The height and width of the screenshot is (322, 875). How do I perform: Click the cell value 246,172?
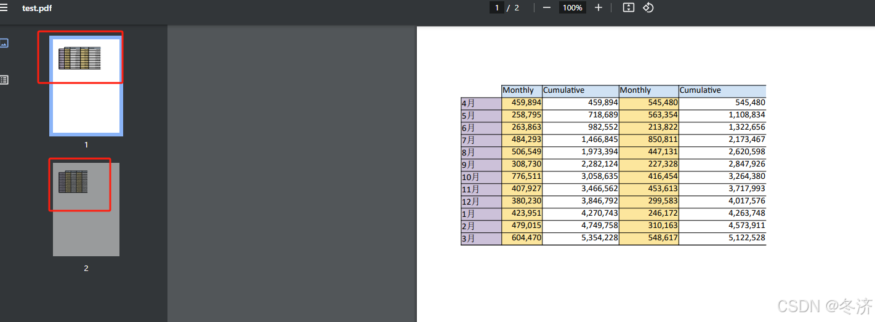(x=663, y=213)
